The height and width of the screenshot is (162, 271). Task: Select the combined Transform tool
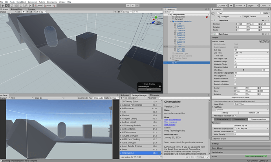(26, 5)
